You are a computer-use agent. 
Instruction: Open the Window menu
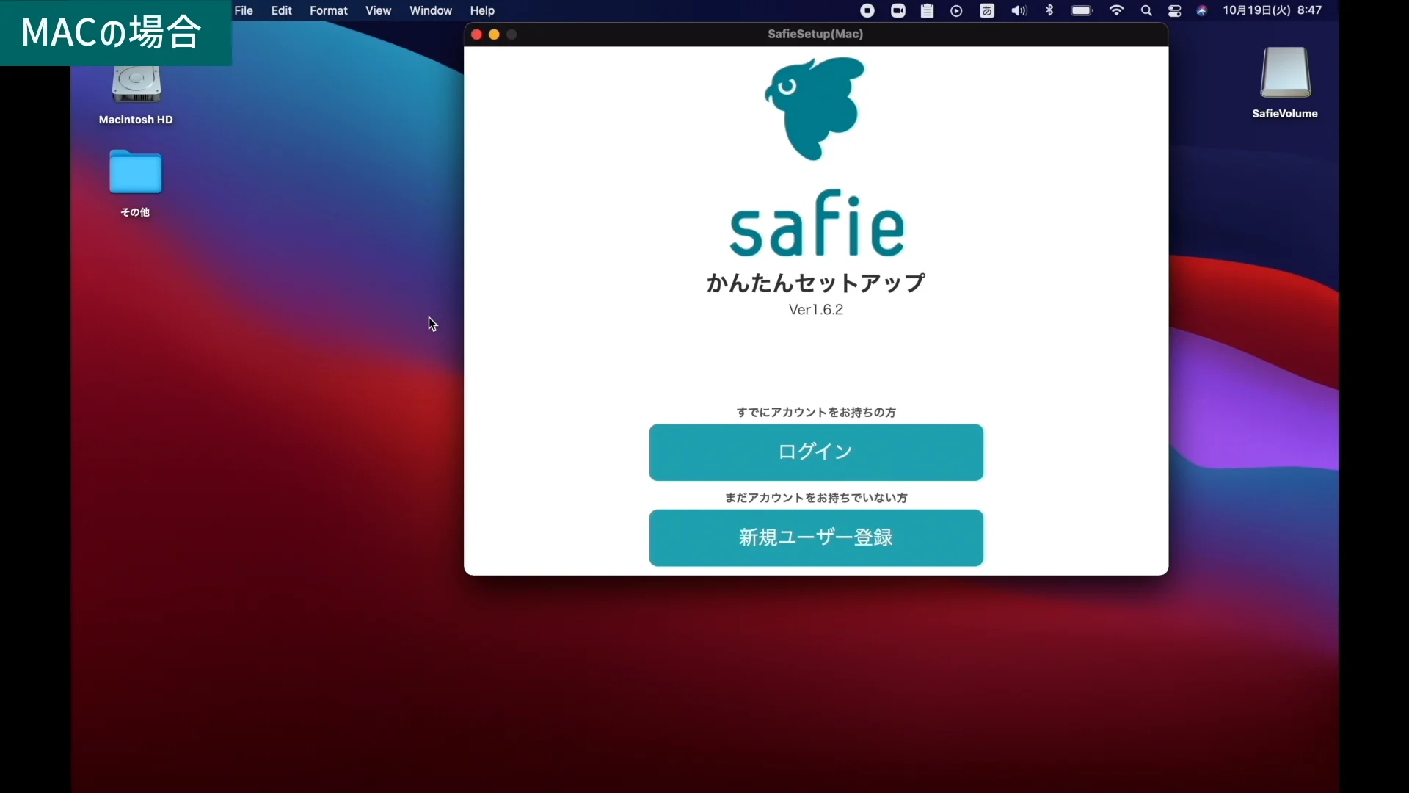point(430,10)
